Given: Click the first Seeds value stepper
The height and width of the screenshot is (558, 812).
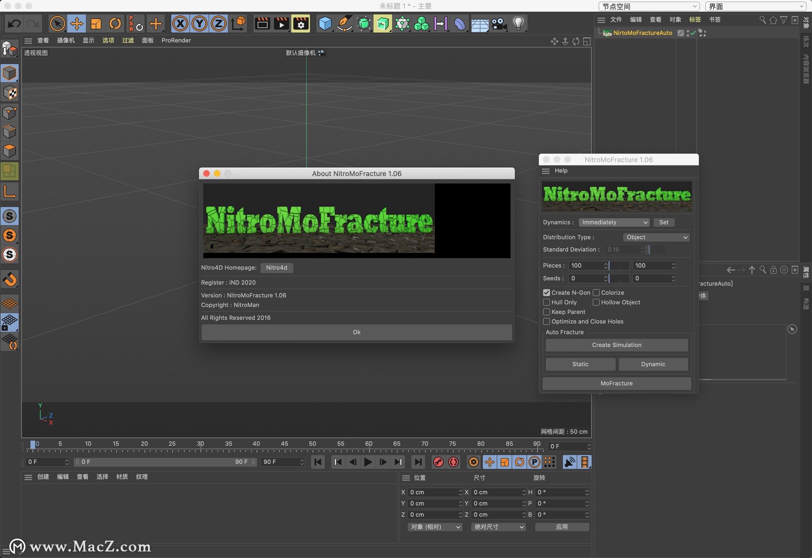Looking at the screenshot, I should [606, 278].
